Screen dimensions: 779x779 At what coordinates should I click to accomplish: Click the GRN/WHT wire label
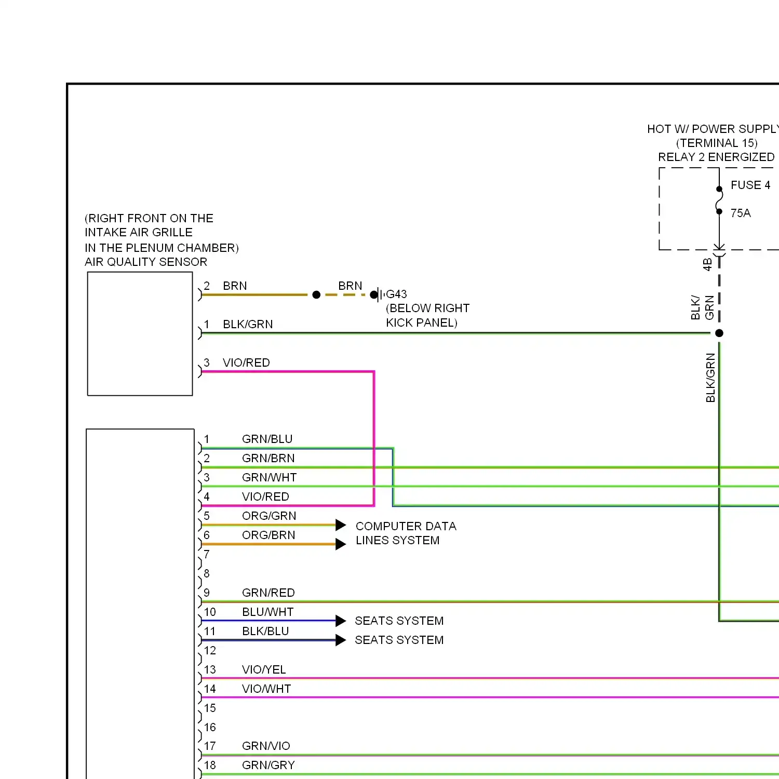[270, 477]
